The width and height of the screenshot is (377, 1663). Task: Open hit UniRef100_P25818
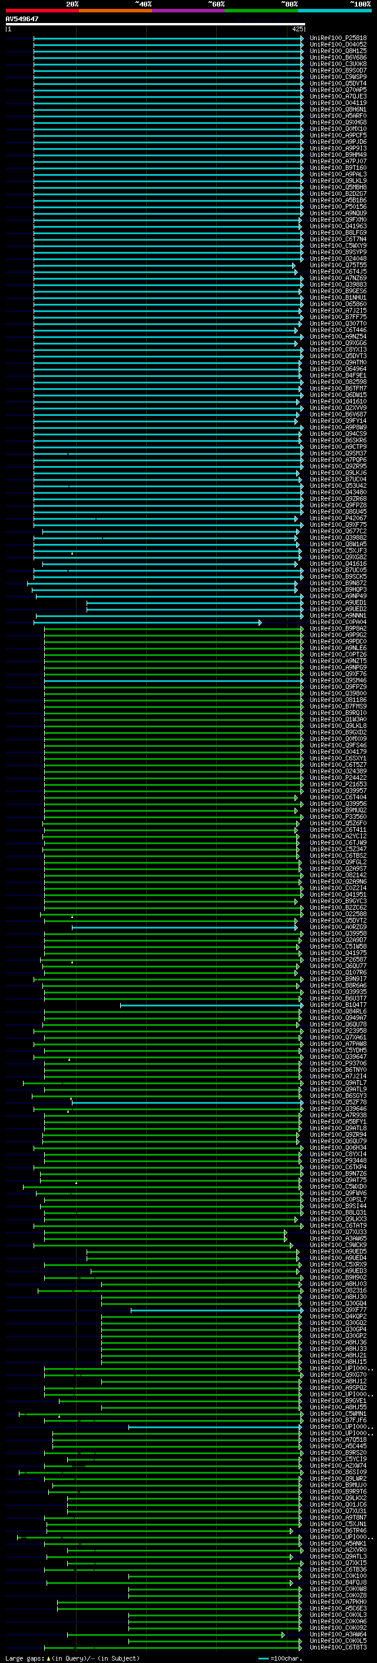(x=338, y=38)
